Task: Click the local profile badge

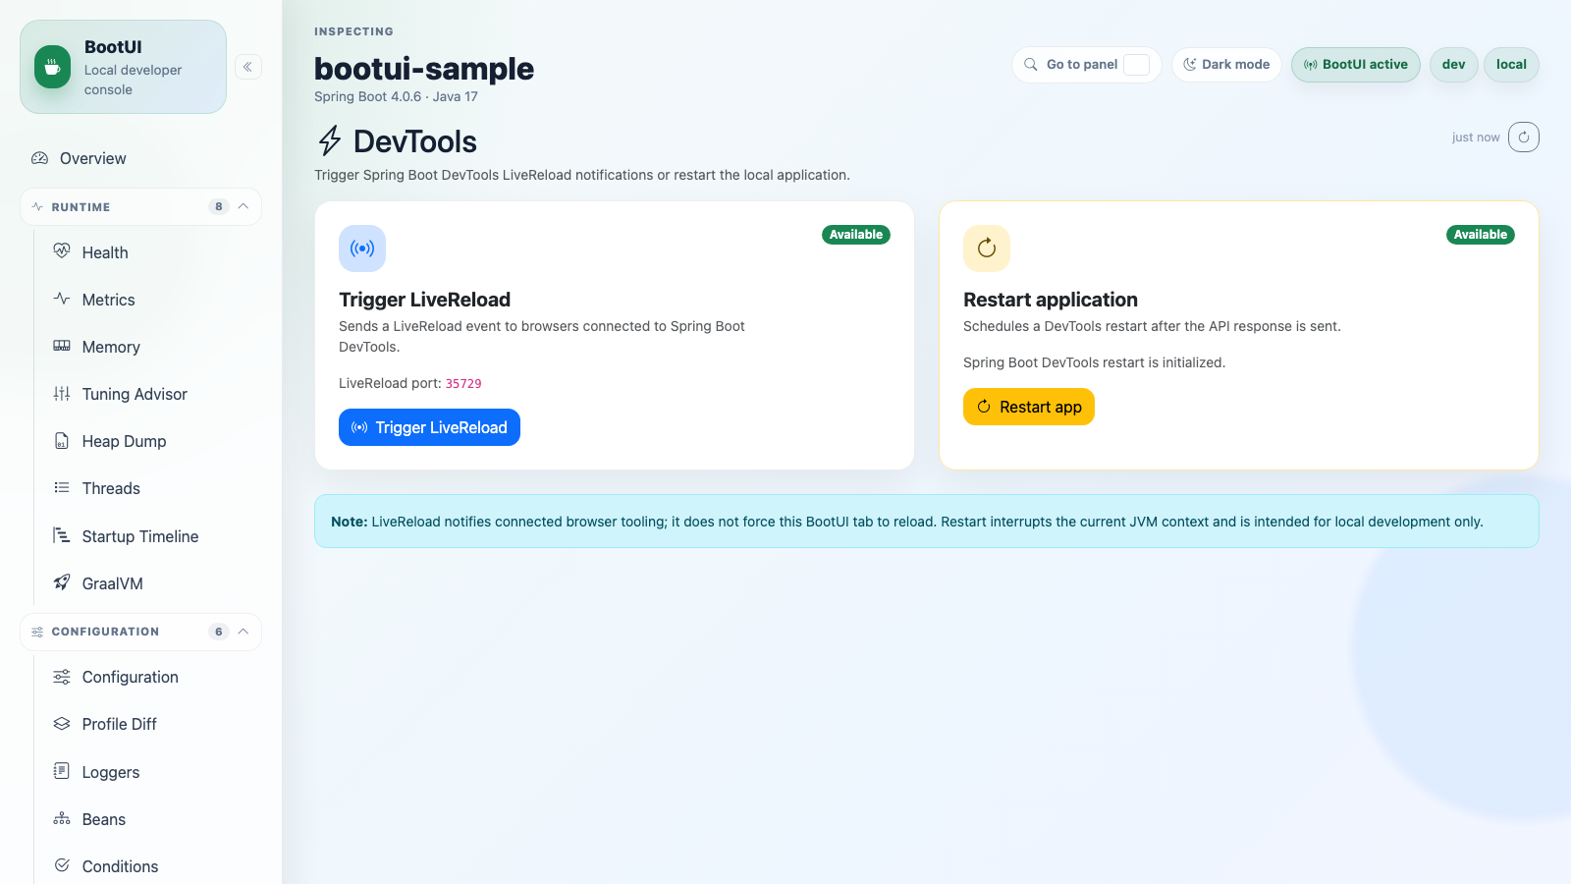Action: click(1511, 65)
